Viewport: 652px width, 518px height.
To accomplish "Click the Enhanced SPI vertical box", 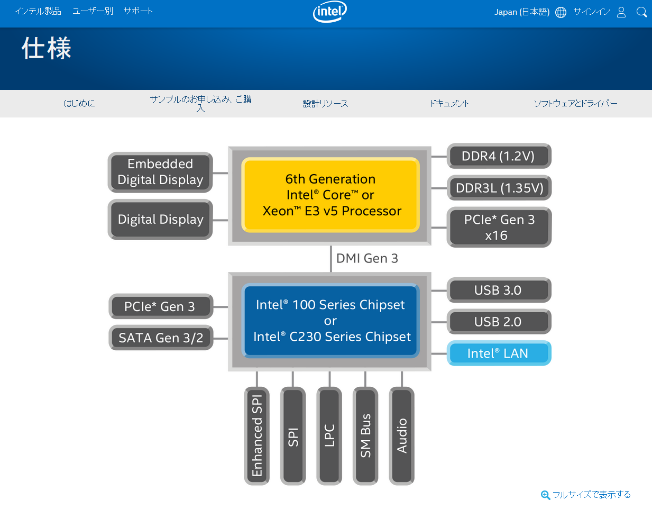I will [x=257, y=436].
